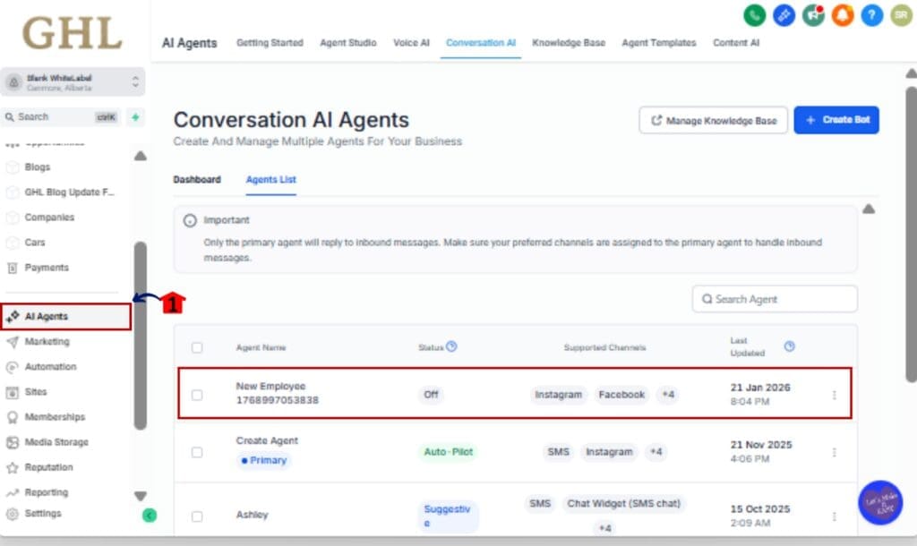Click the orange notification bell icon
This screenshot has width=917, height=546.
click(x=842, y=15)
